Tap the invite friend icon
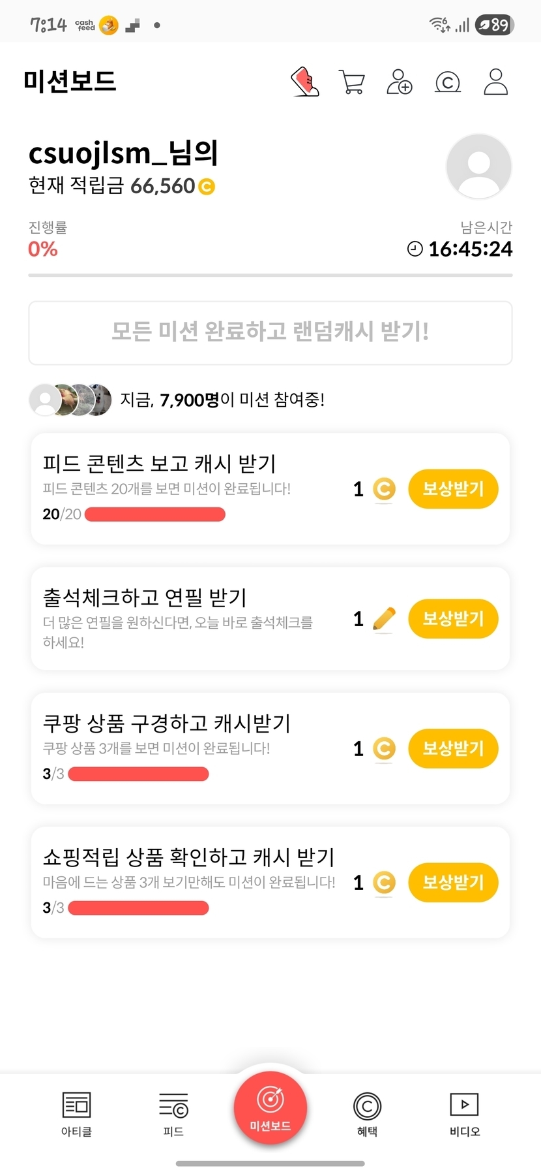Viewport: 541px width, 1174px height. [x=399, y=82]
